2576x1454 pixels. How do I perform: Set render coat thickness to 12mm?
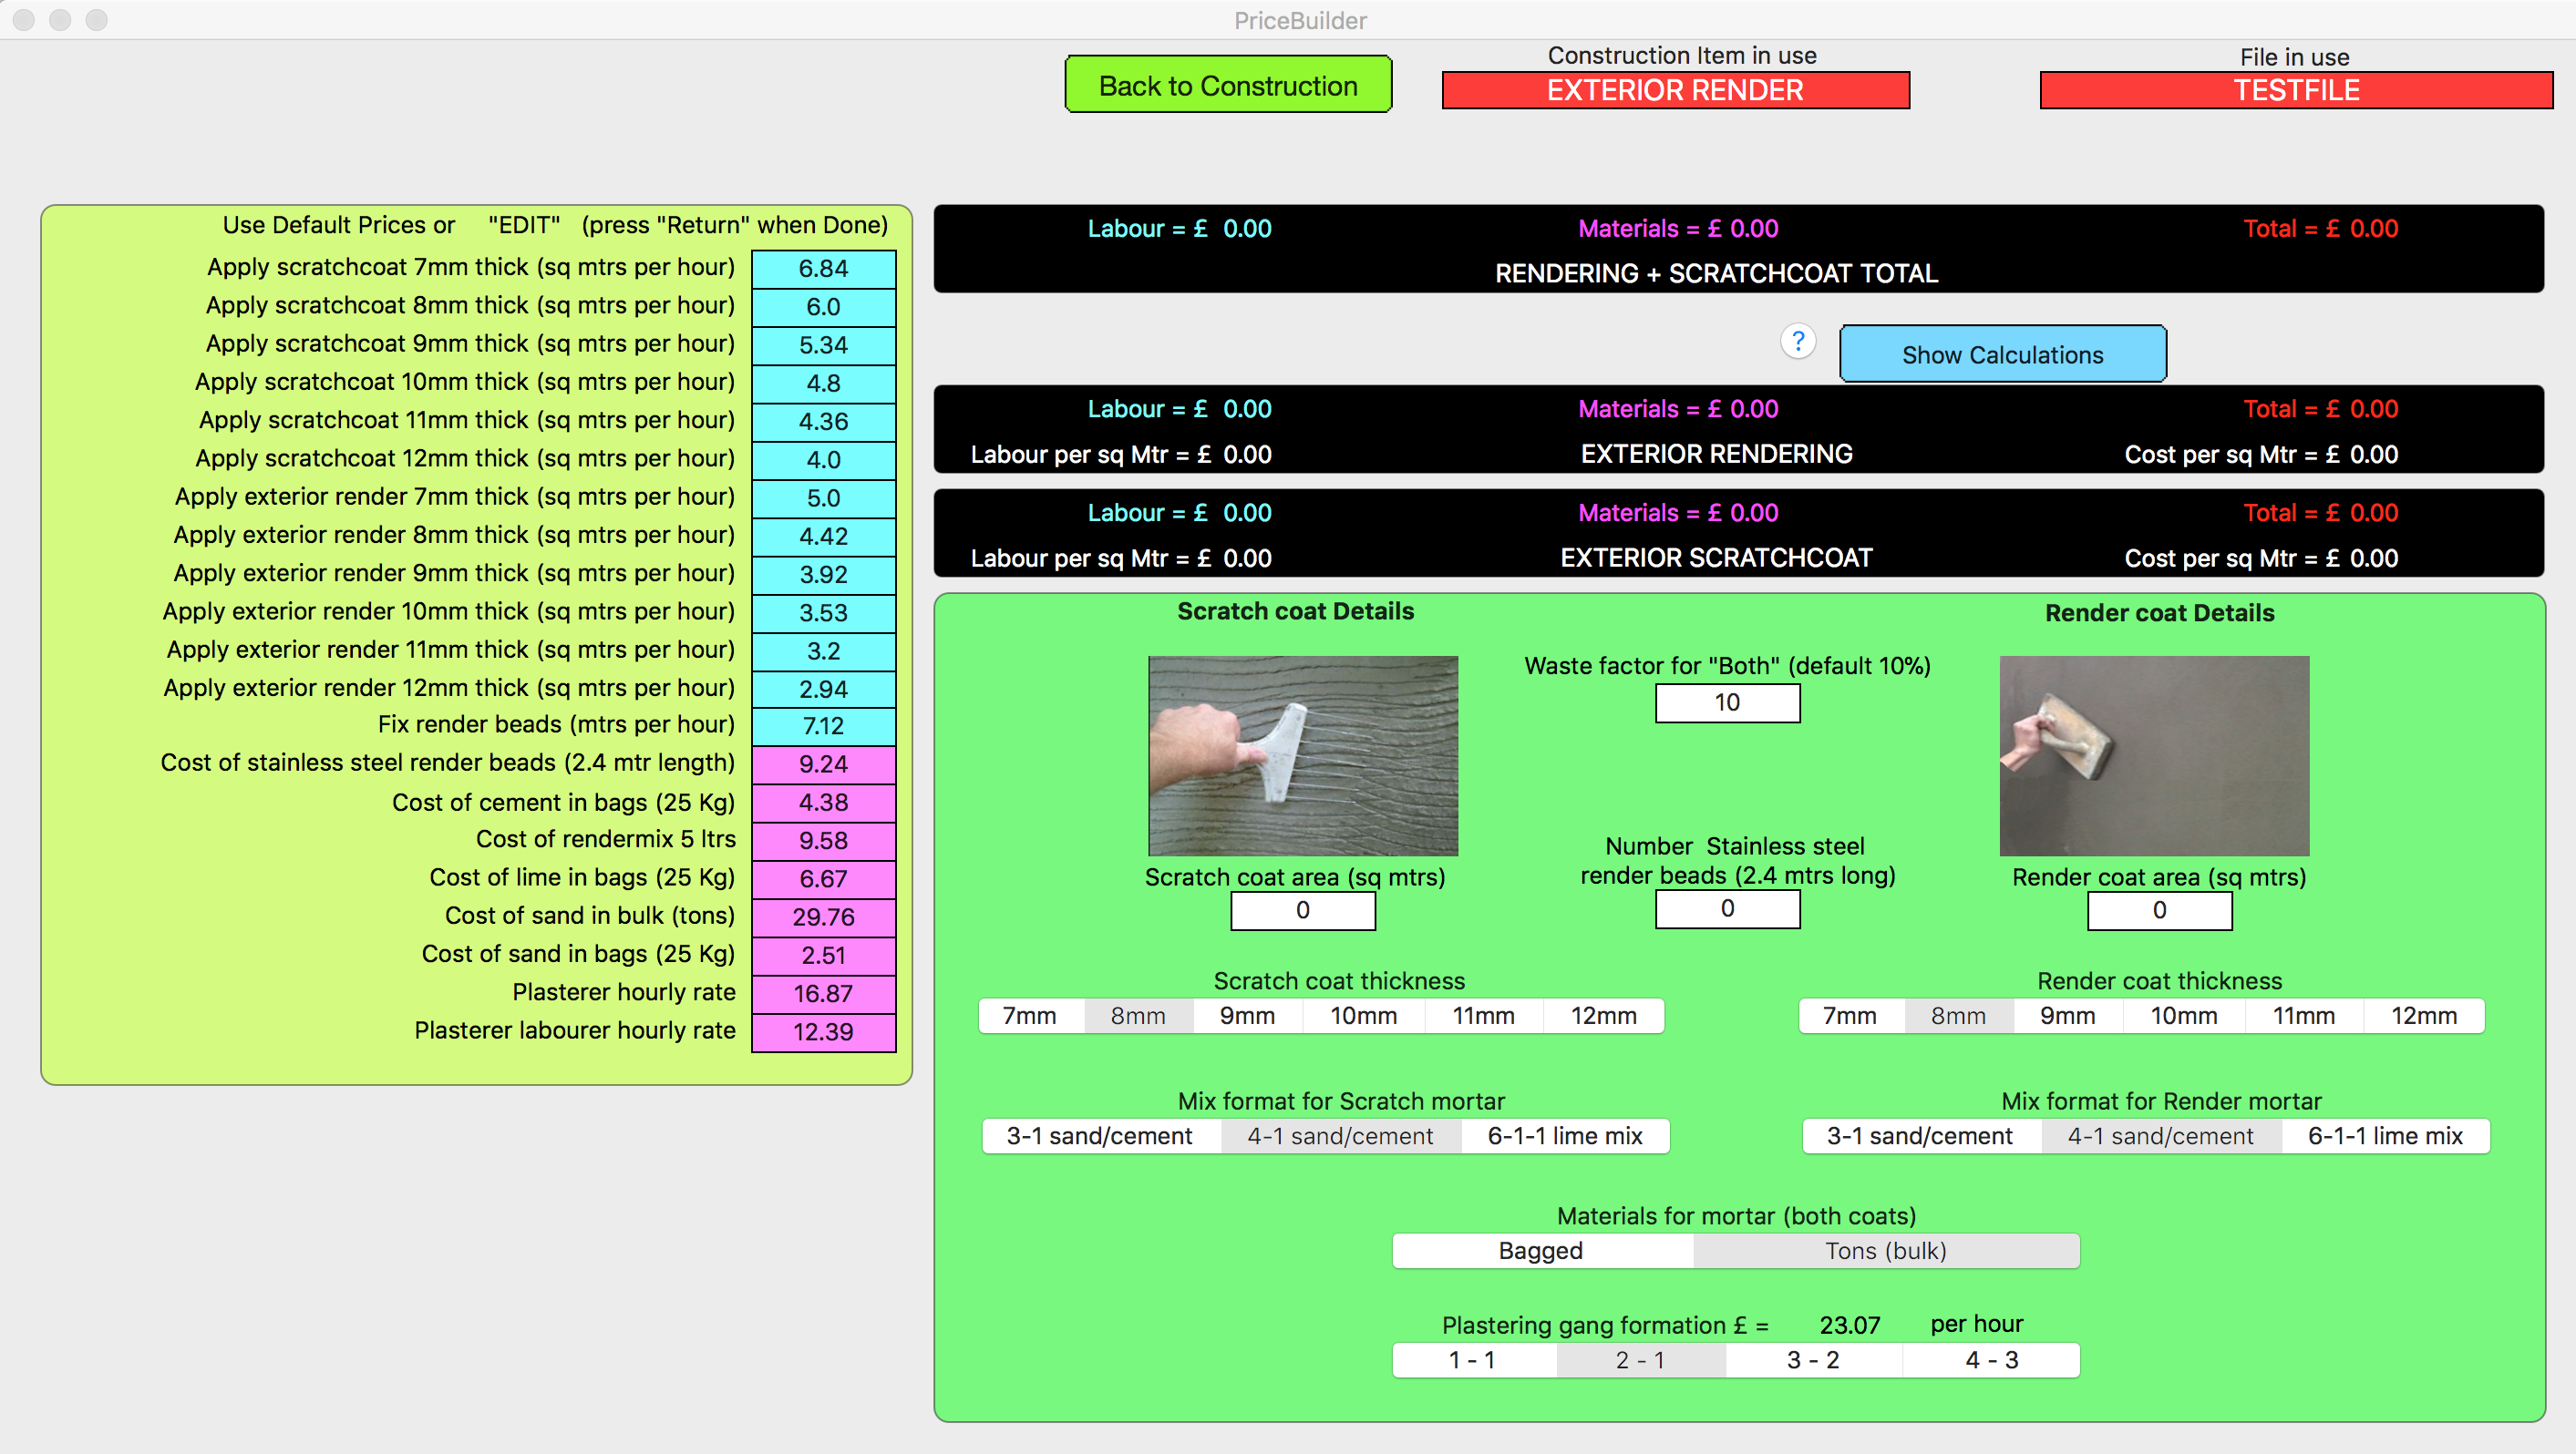tap(2424, 1015)
